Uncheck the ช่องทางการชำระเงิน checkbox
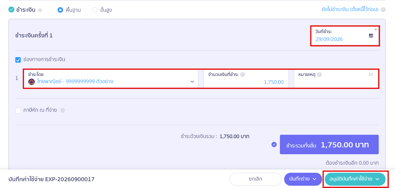The width and height of the screenshot is (395, 188). click(x=18, y=60)
